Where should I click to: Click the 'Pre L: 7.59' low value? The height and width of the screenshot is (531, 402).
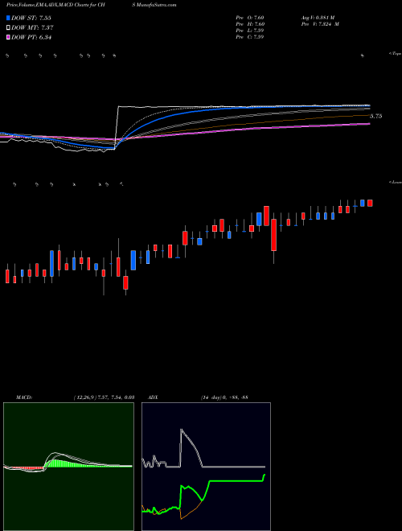tap(250, 30)
